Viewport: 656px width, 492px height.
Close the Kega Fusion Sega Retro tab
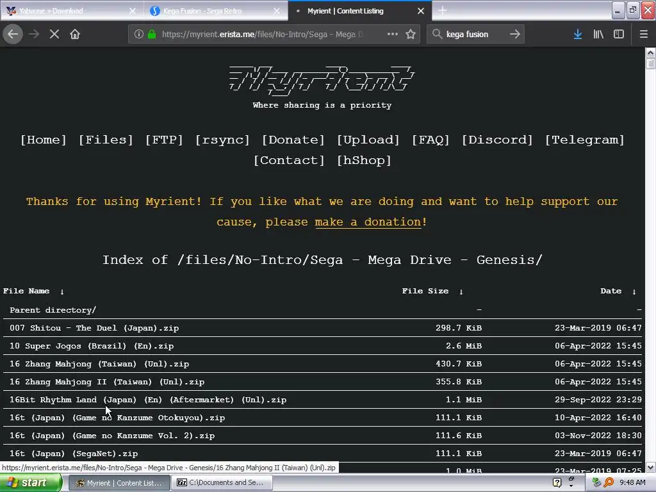click(x=277, y=11)
